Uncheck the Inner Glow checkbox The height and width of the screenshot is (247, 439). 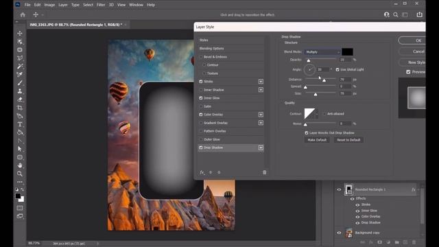(x=201, y=98)
